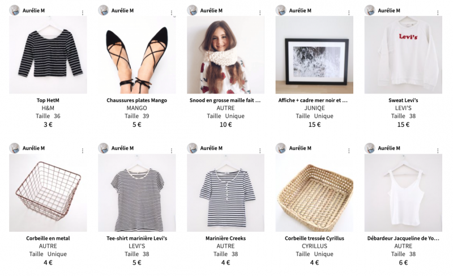
Task: Open the framed sea poster photo
Action: 314,54
